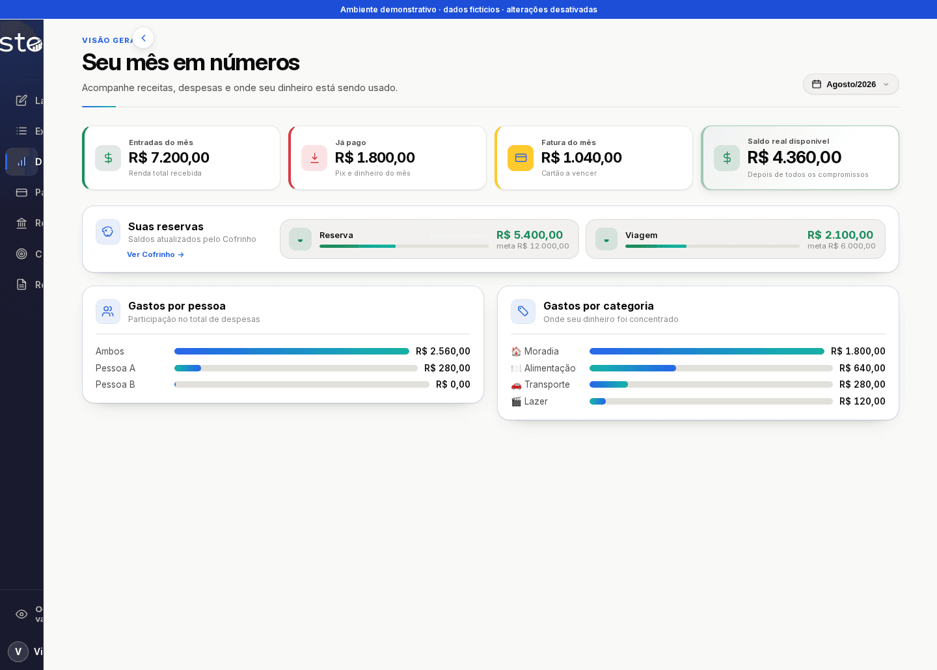The width and height of the screenshot is (937, 670).
Task: Click the Pessoa A total R$ 280,00
Action: click(447, 368)
